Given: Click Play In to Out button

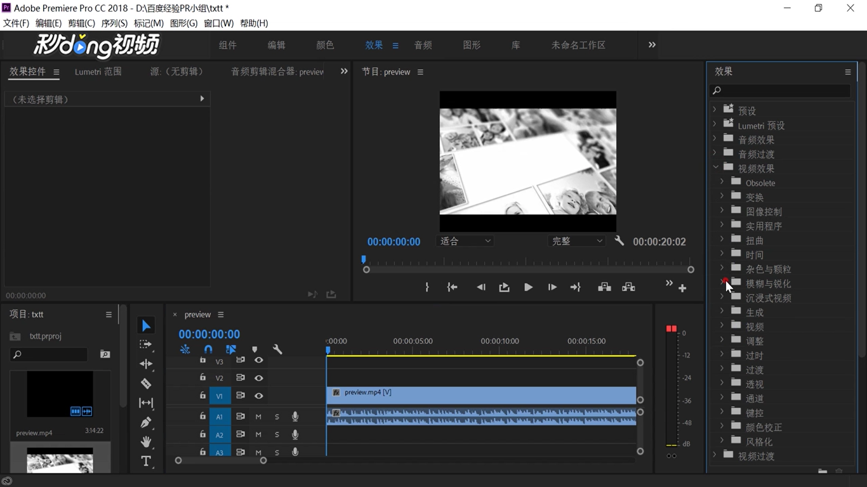Looking at the screenshot, I should tap(504, 287).
